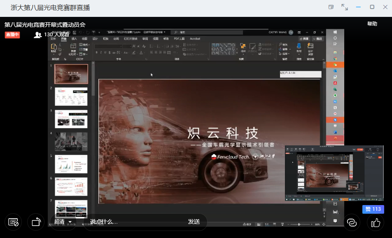Click the WeChat icon in shared taskbar
This screenshot has height=238, width=392.
[335, 65]
